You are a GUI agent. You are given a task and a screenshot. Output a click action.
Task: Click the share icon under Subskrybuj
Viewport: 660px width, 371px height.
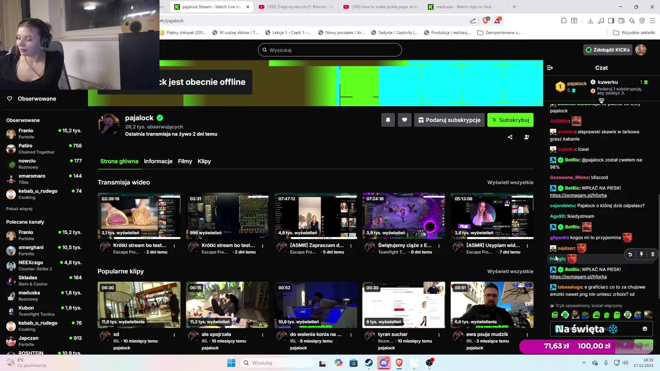tap(510, 137)
